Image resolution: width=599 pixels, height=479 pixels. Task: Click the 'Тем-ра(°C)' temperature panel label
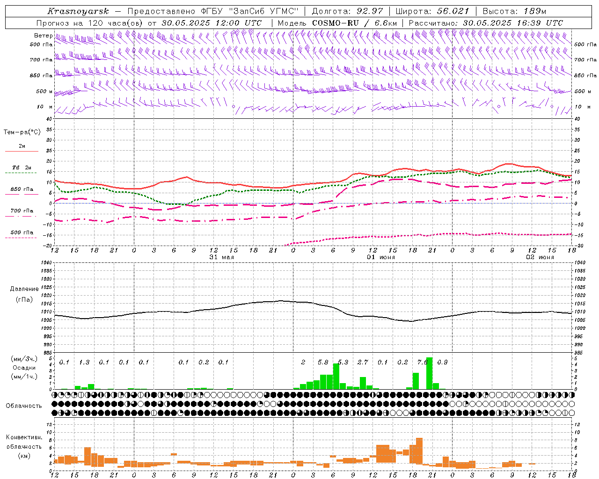(x=22, y=132)
